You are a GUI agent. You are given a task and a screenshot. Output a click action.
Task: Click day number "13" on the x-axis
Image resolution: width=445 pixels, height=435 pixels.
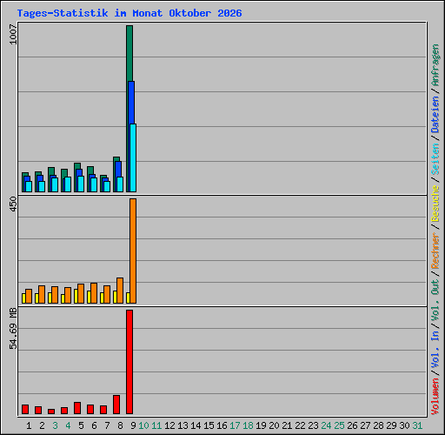(183, 425)
